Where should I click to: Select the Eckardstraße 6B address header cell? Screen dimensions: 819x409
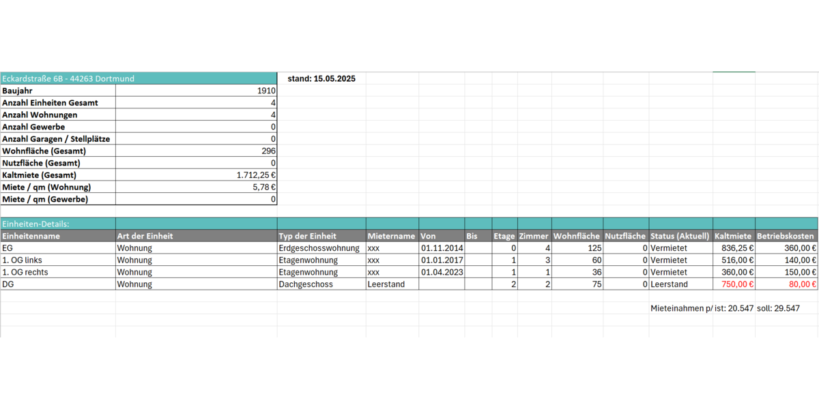pyautogui.click(x=68, y=78)
